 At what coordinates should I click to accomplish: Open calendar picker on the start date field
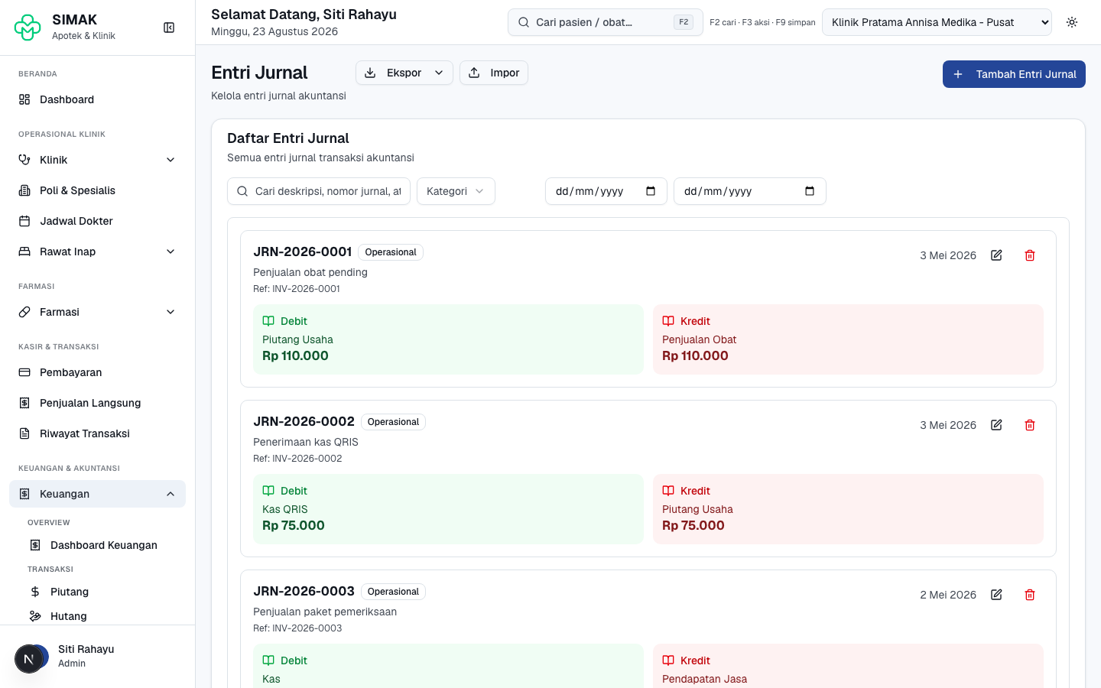651,191
